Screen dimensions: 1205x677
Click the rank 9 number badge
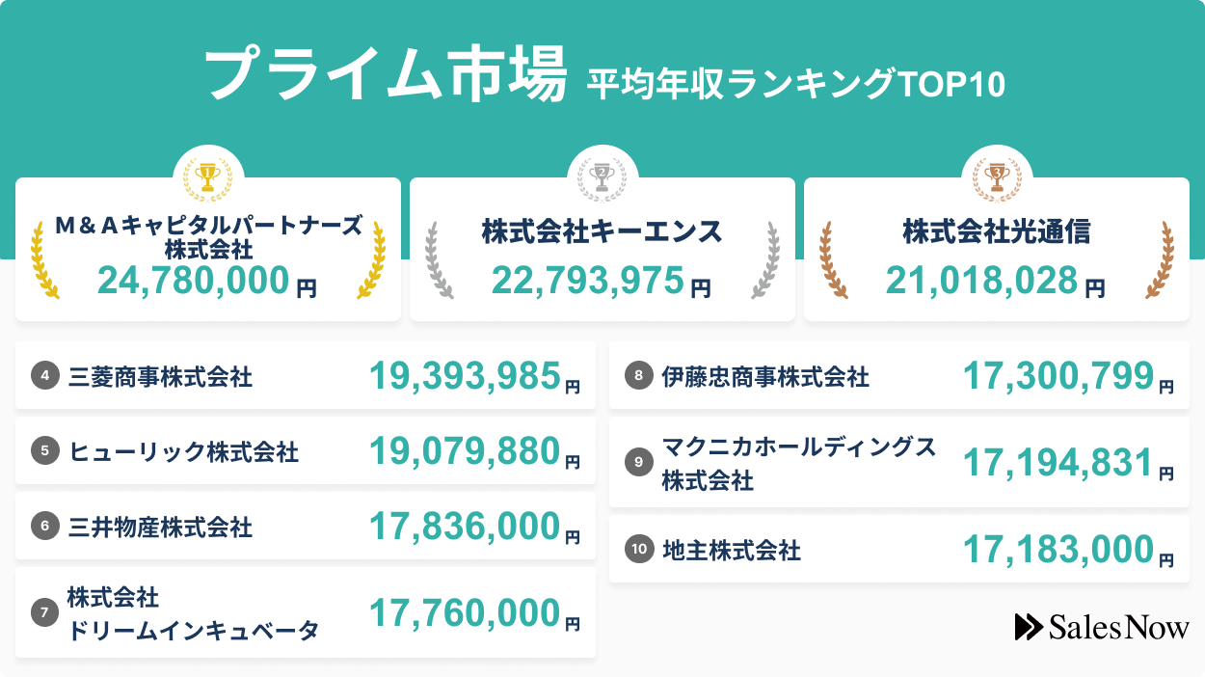click(638, 464)
